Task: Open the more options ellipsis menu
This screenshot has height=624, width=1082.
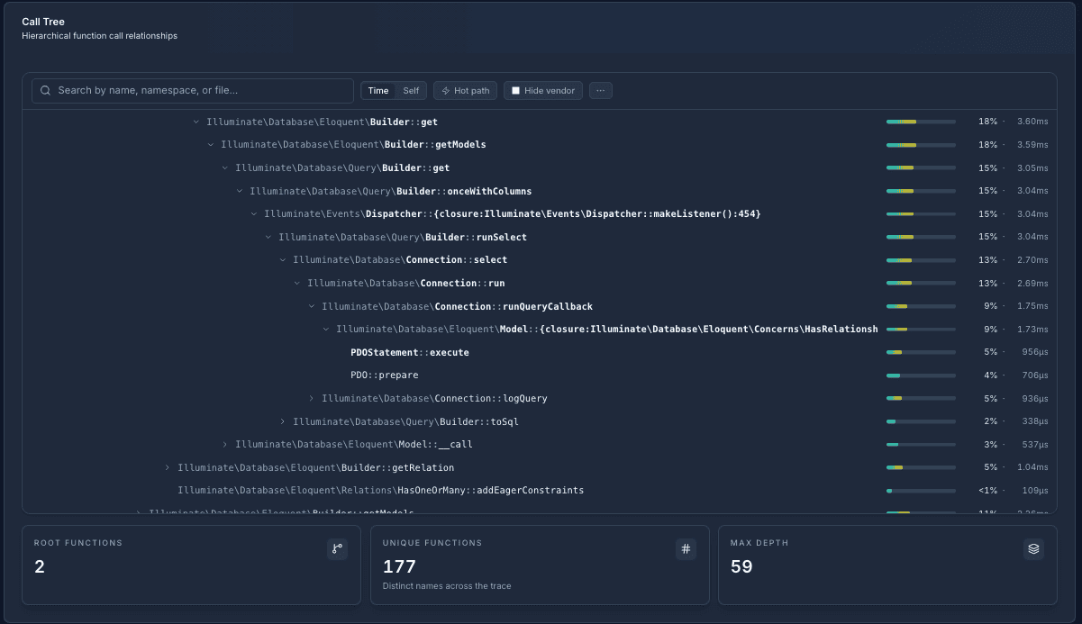Action: tap(601, 91)
